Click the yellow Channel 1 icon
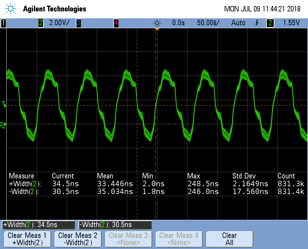 coord(3,23)
